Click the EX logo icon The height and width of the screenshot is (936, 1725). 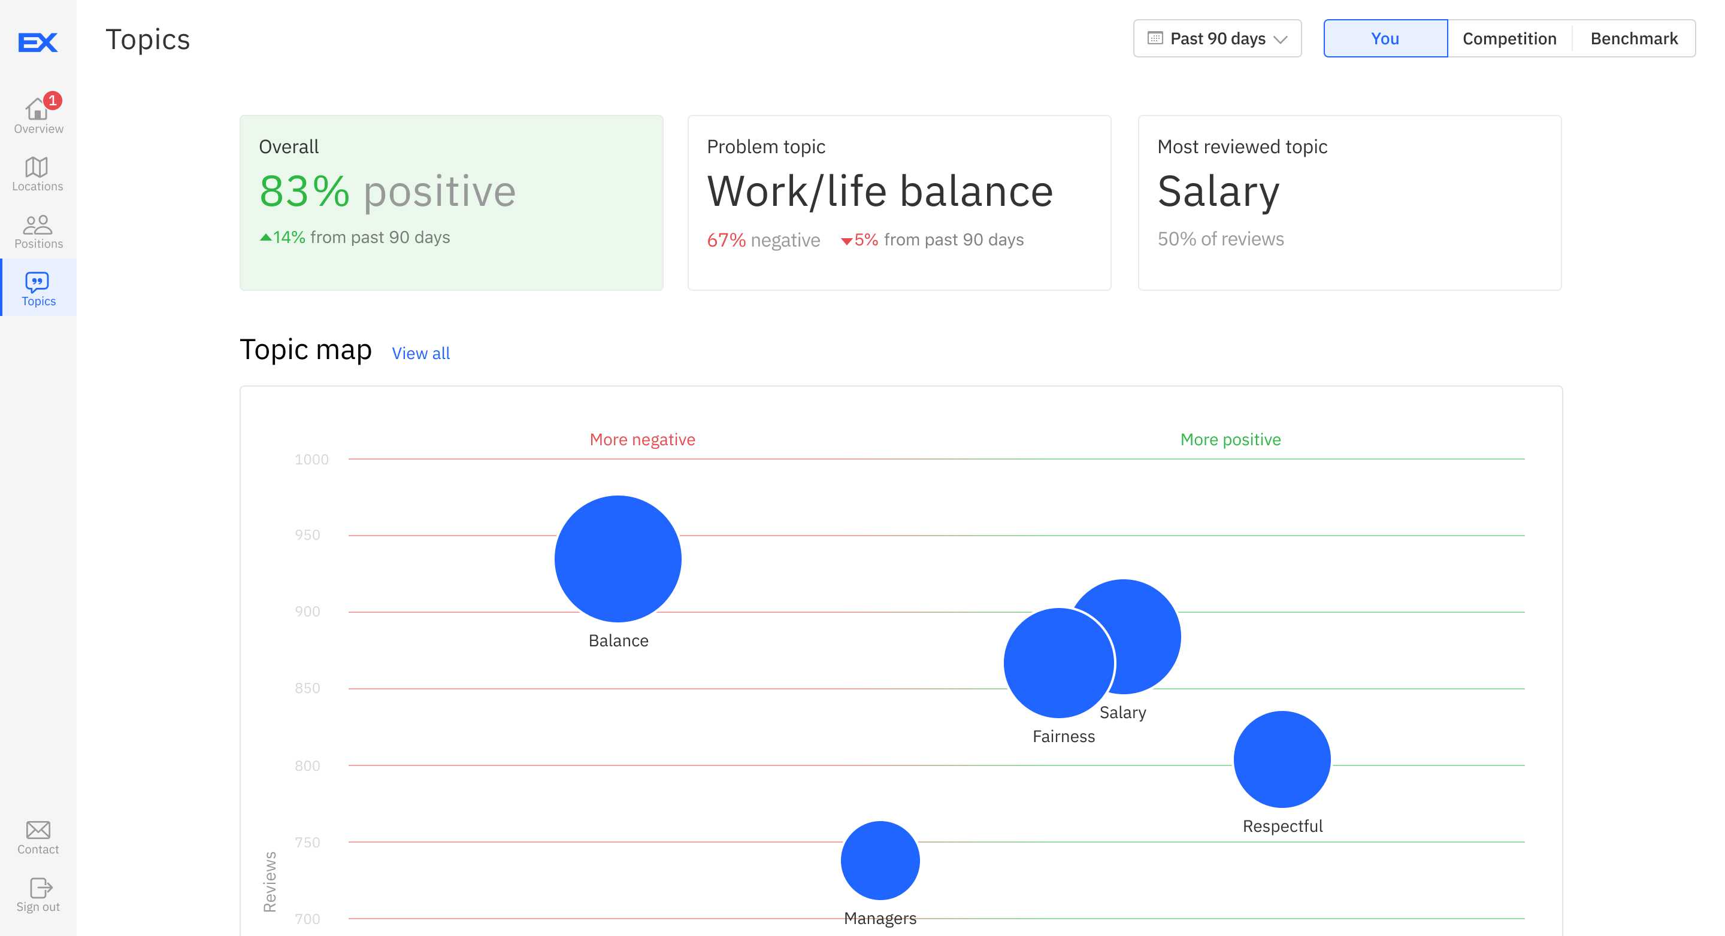click(x=38, y=42)
